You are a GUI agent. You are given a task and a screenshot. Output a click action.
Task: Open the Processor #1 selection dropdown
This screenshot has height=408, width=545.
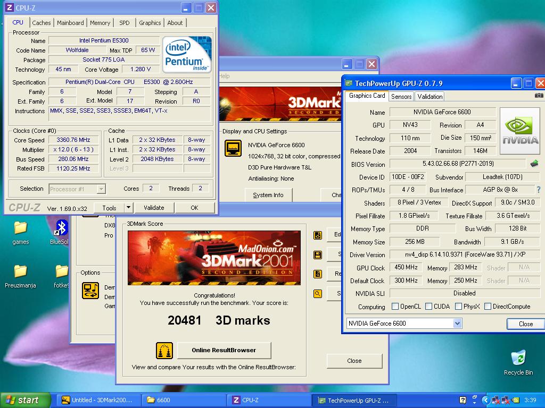pyautogui.click(x=101, y=189)
